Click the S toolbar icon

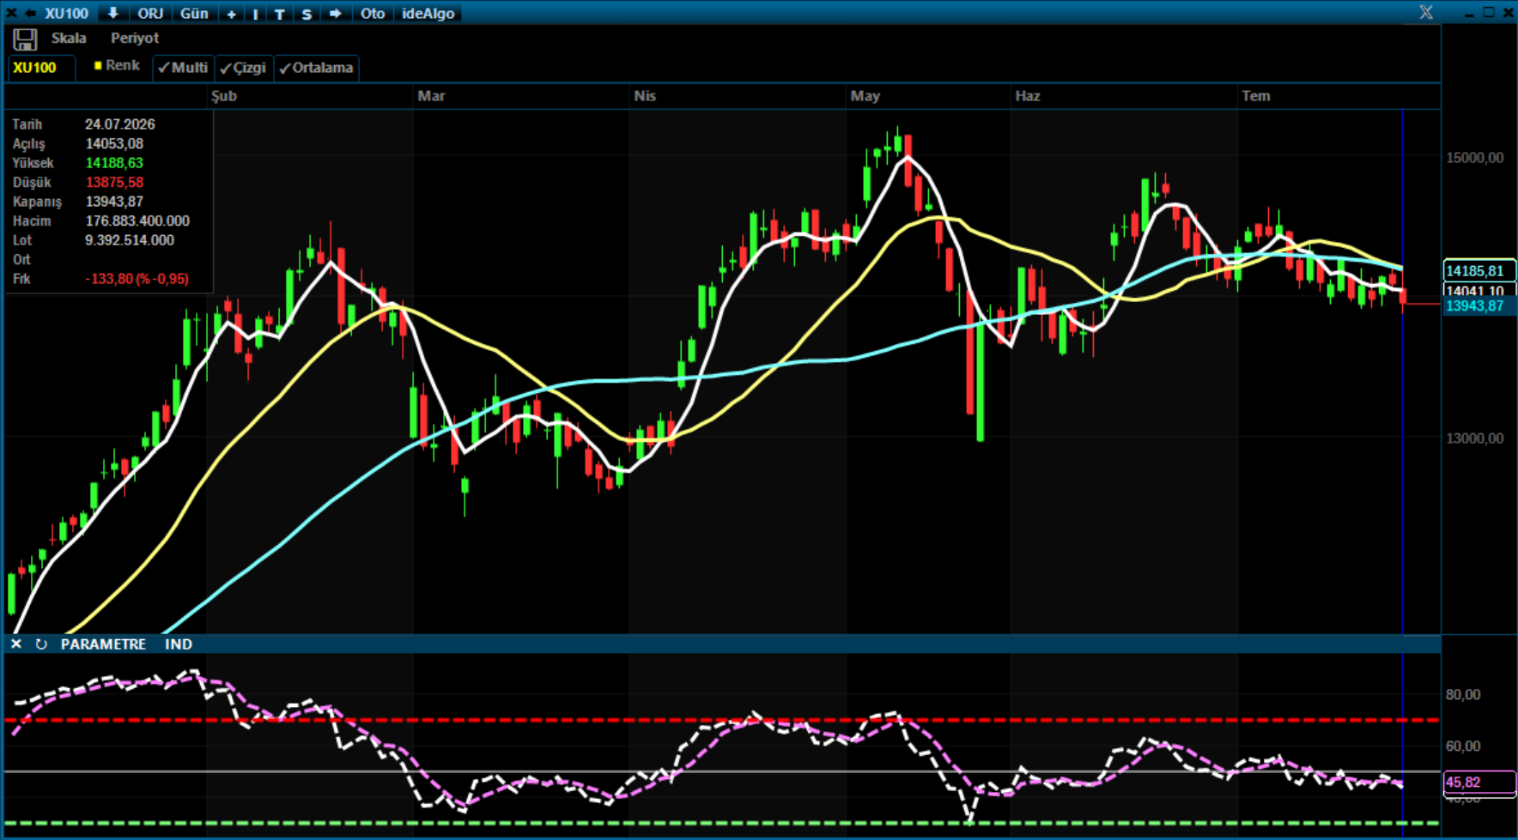pos(307,14)
